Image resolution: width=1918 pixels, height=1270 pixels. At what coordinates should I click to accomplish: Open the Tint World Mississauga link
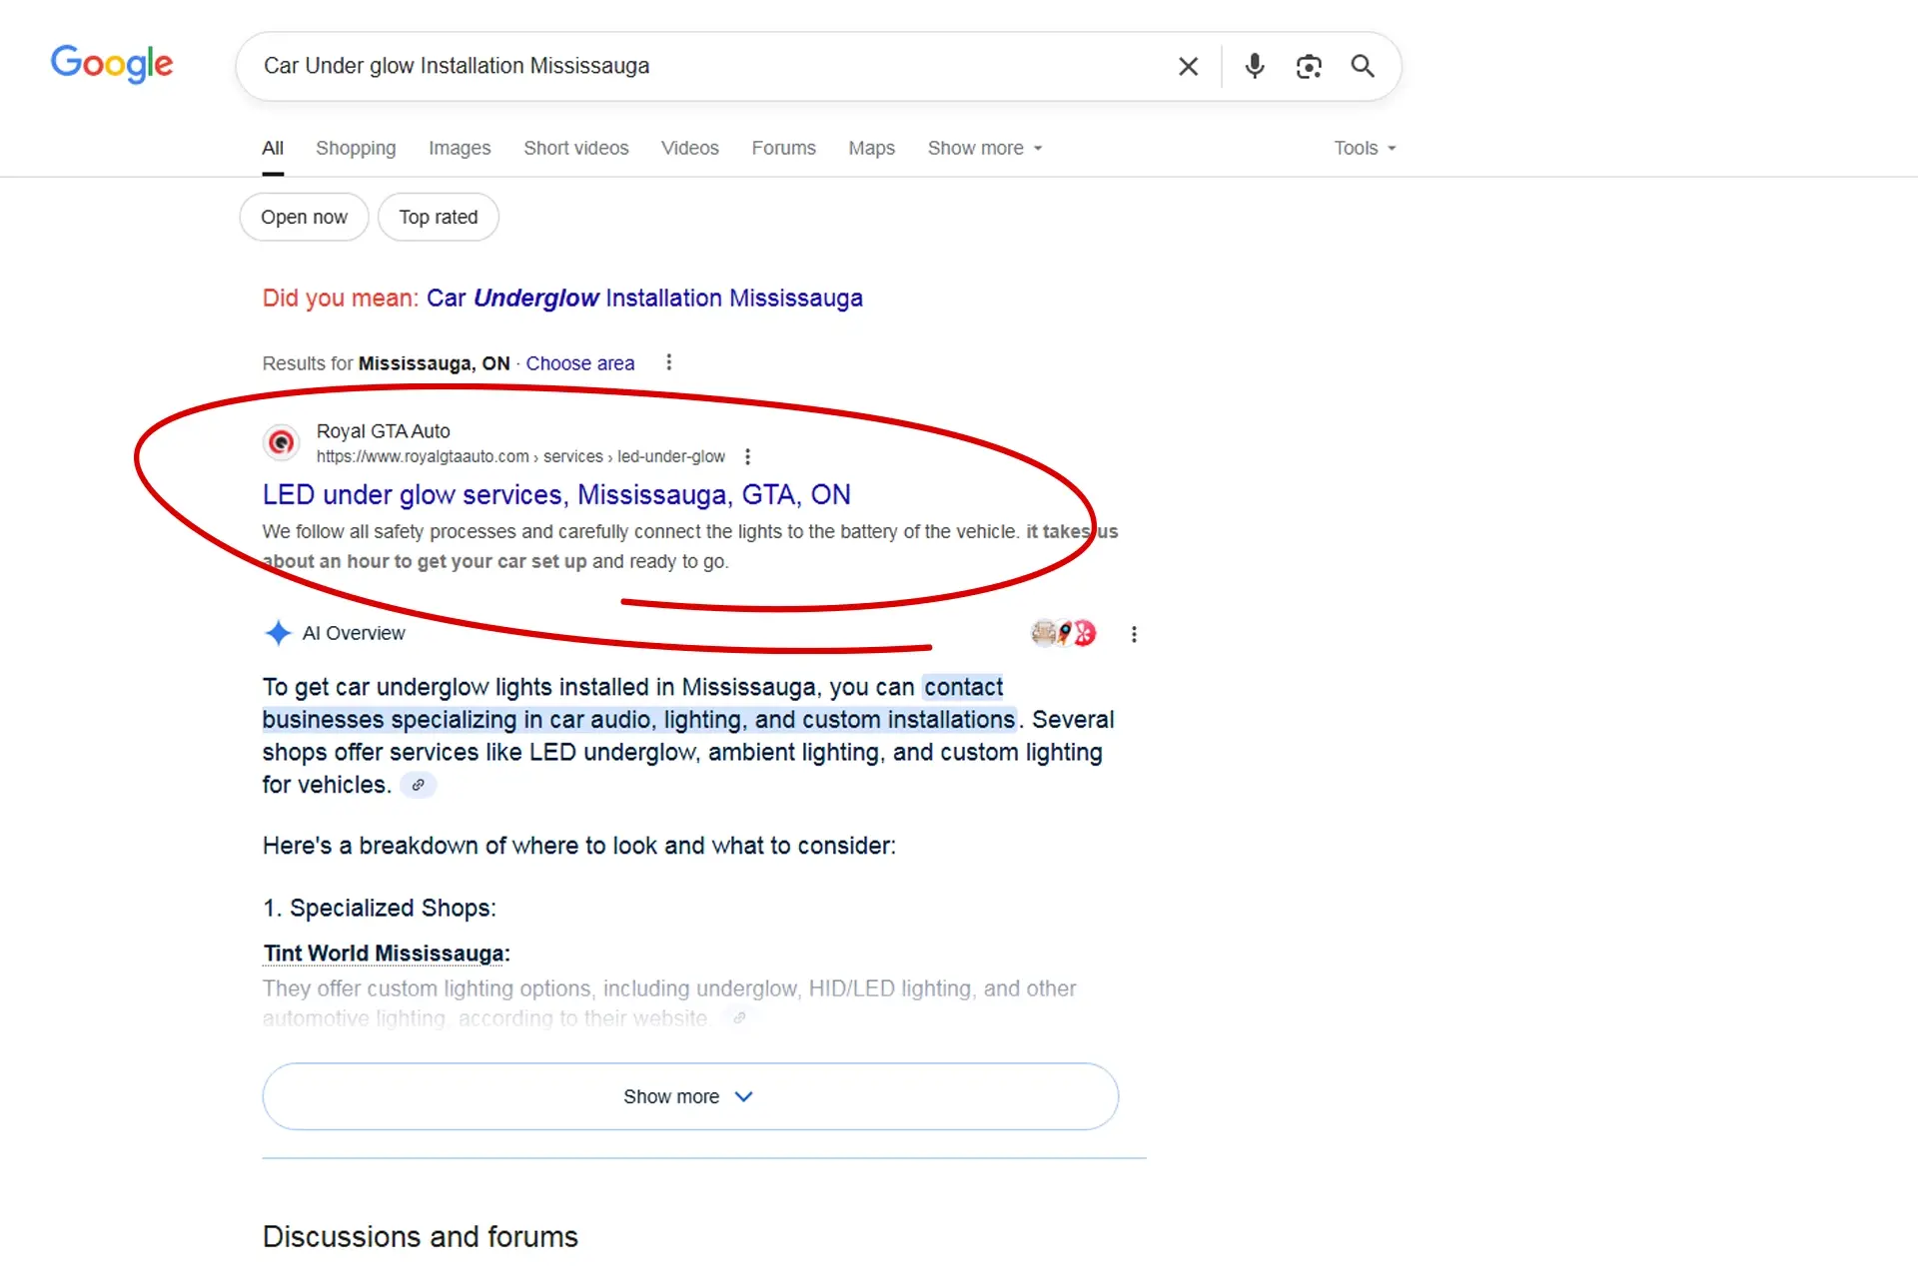(386, 953)
